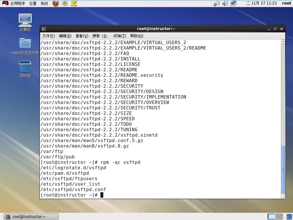Click the Red Hat logo in top panel
293x220 pixels.
pos(5,3)
